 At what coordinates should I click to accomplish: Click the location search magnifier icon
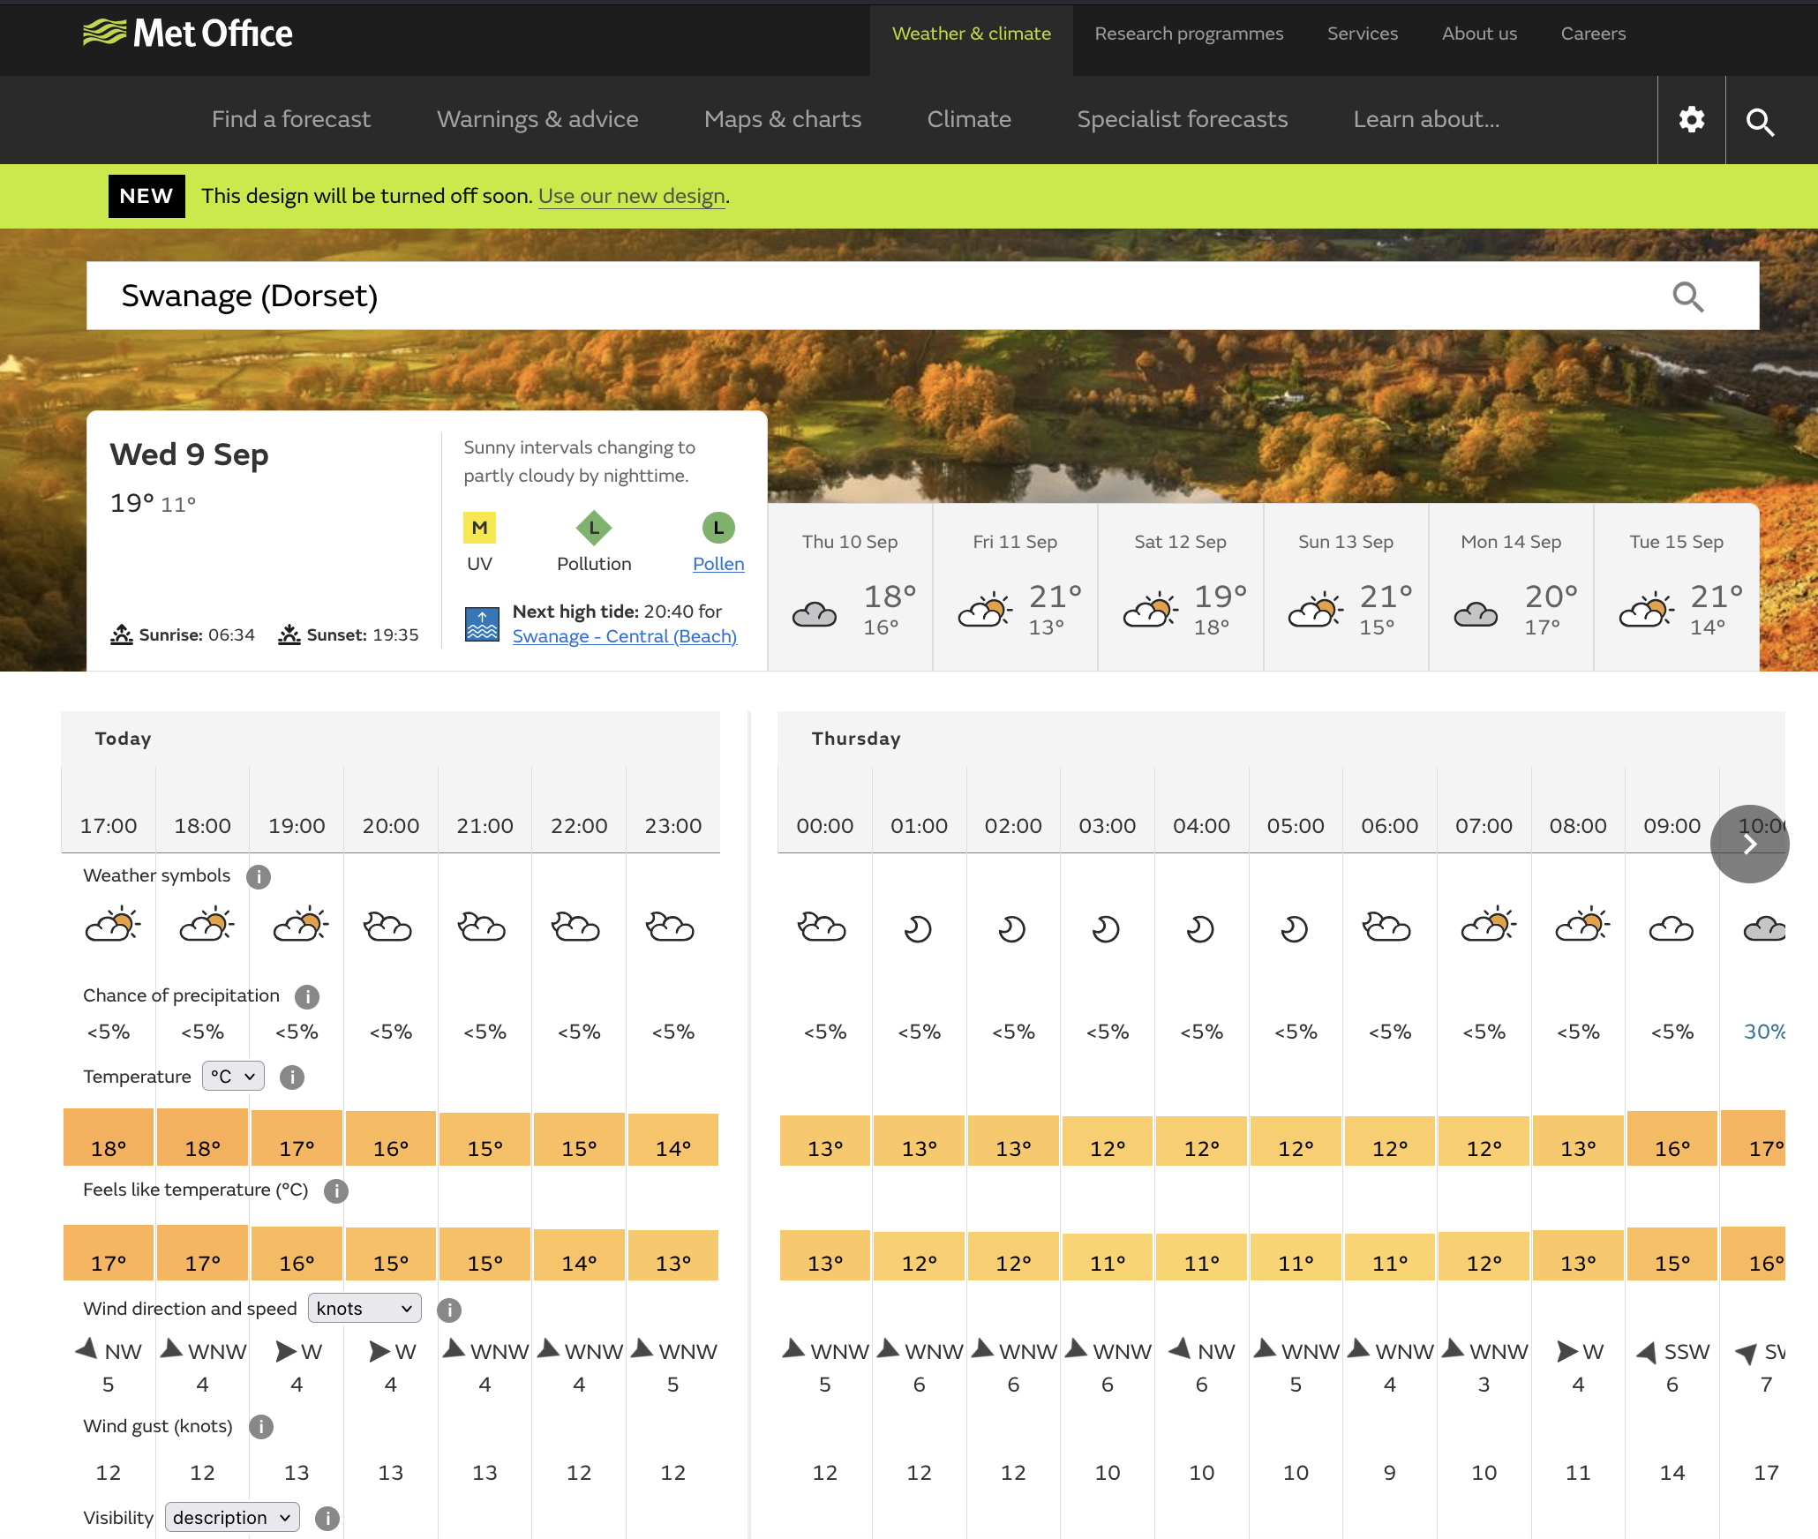(x=1687, y=297)
